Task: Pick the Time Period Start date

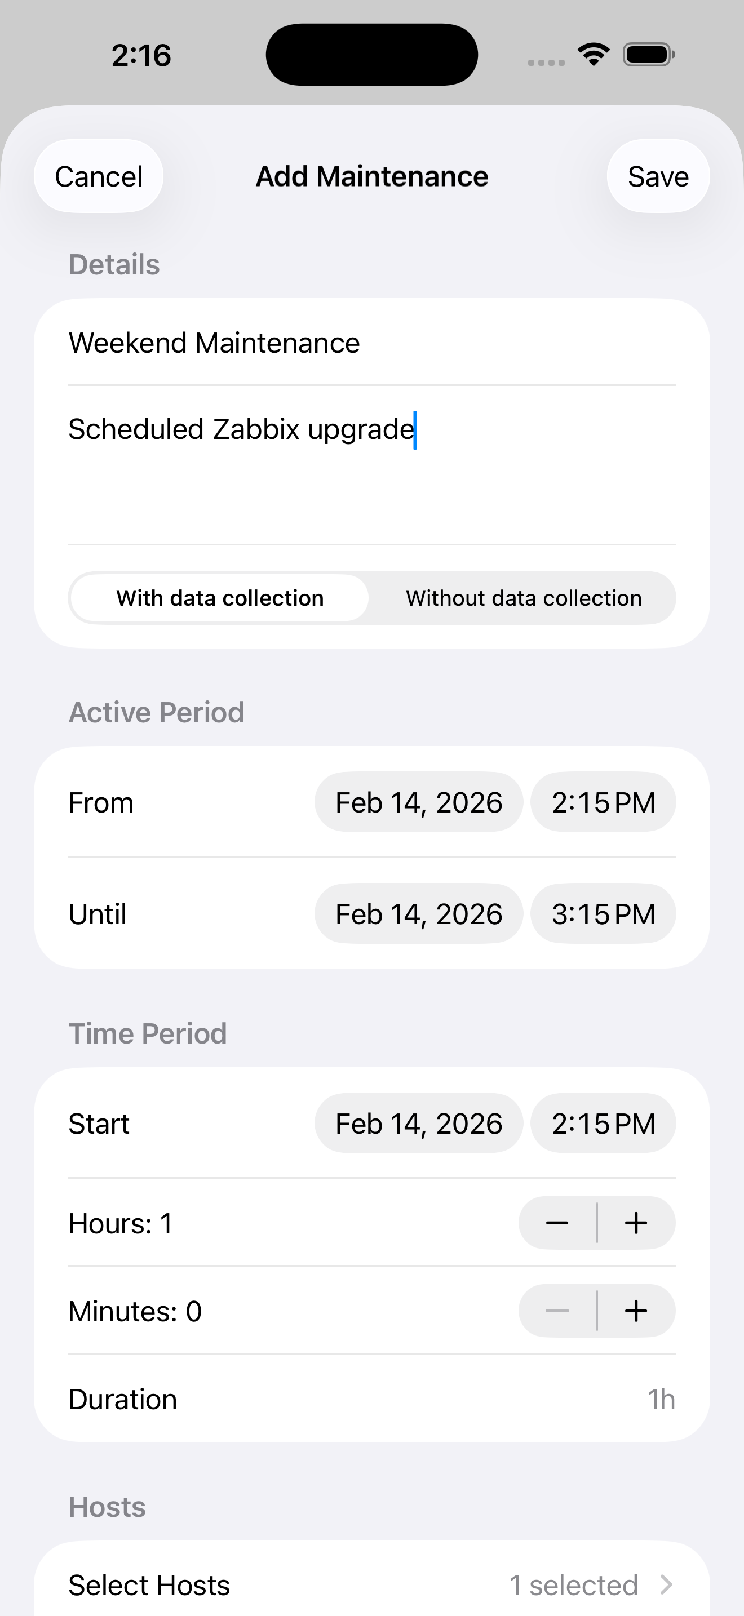Action: pyautogui.click(x=418, y=1124)
